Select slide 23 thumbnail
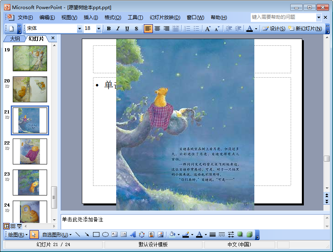The image size is (333, 252). click(30, 183)
